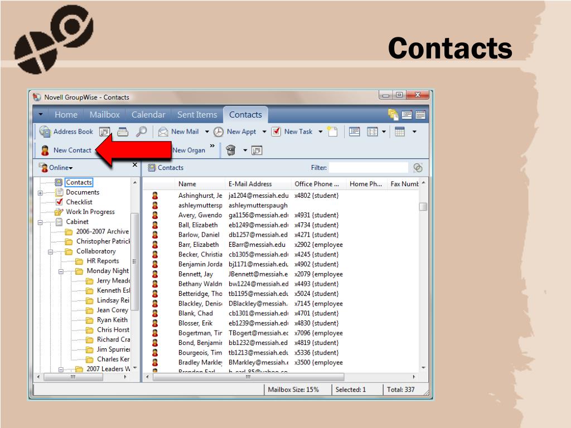Close the folder list with the X button
This screenshot has width=571, height=428.
135,165
